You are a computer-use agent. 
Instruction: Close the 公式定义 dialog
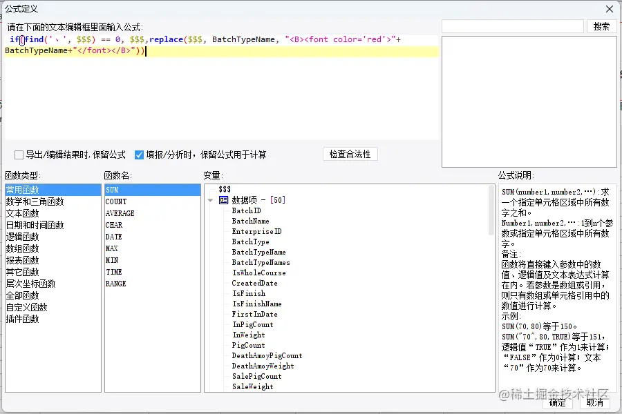610,9
